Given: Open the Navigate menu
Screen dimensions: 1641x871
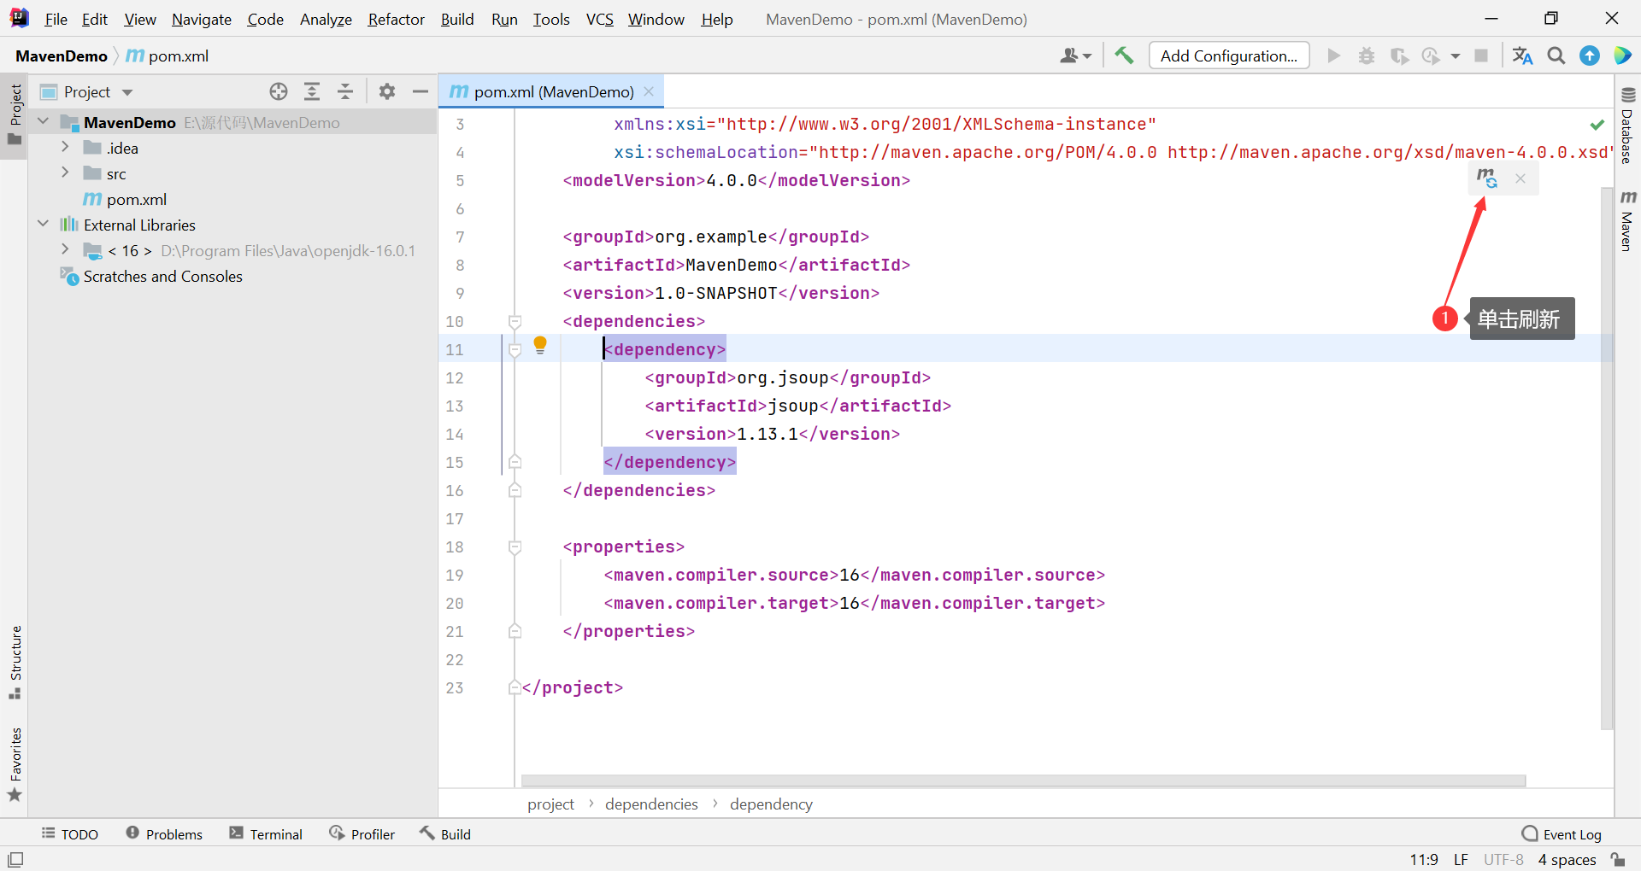Looking at the screenshot, I should coord(202,19).
